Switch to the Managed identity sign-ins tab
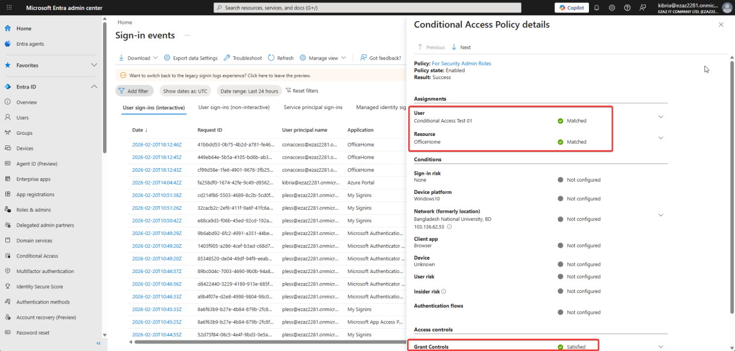The image size is (735, 351). click(381, 107)
